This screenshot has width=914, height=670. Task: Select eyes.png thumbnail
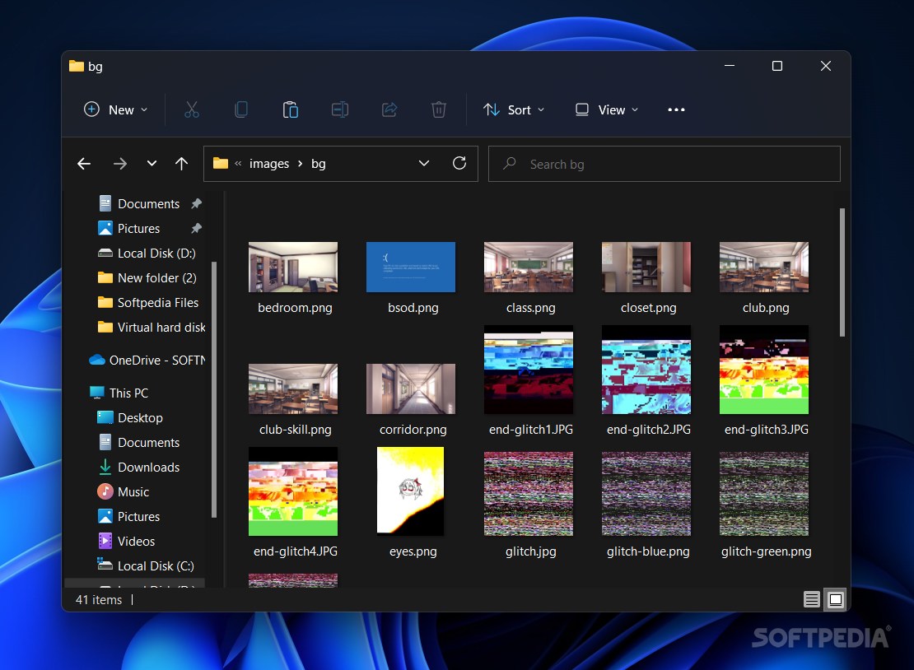point(411,491)
